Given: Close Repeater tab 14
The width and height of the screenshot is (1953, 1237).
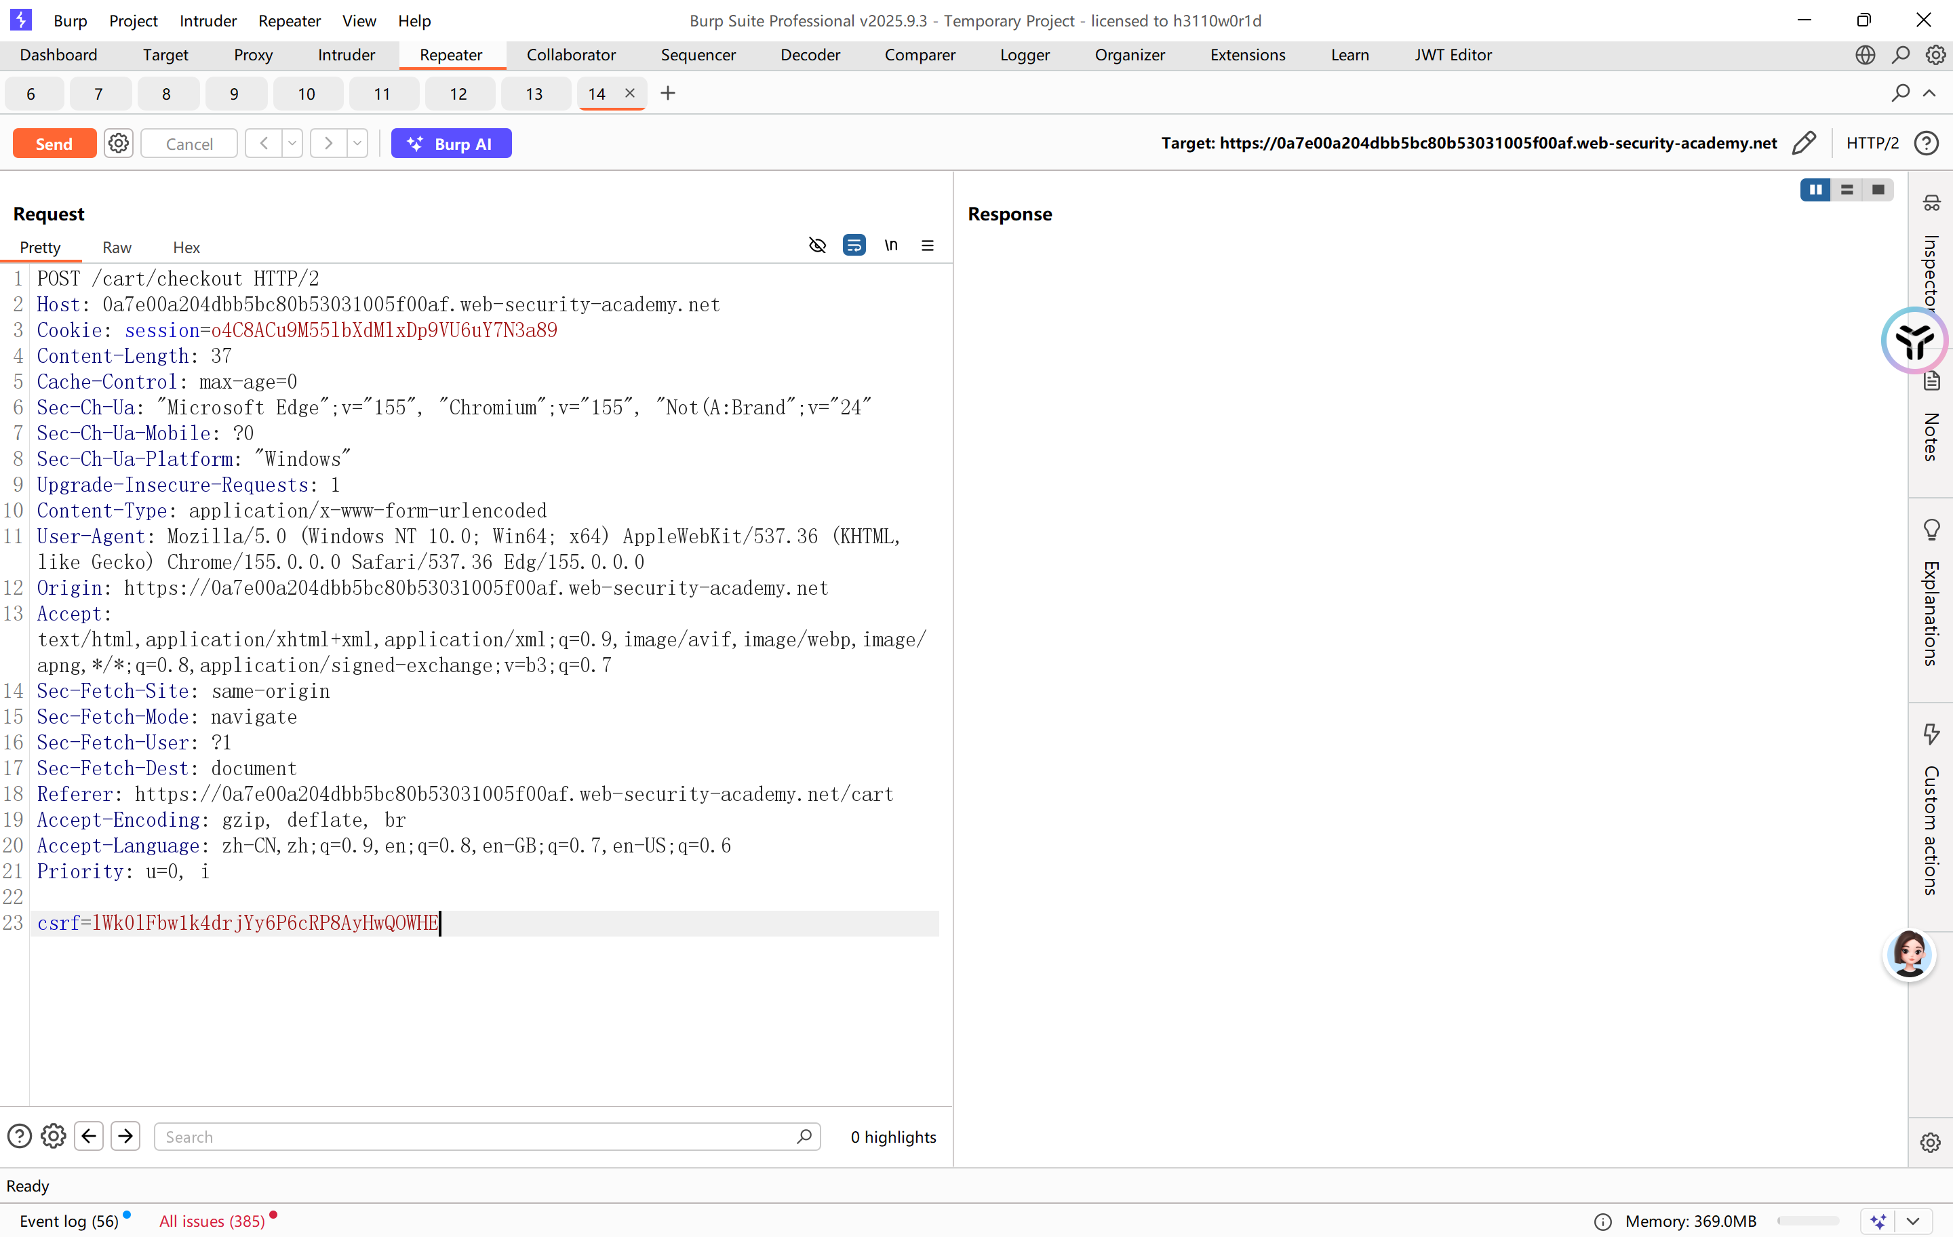Looking at the screenshot, I should [x=629, y=94].
